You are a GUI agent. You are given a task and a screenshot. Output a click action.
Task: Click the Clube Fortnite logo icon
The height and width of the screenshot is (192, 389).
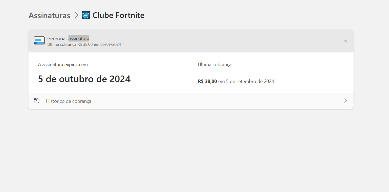86,15
